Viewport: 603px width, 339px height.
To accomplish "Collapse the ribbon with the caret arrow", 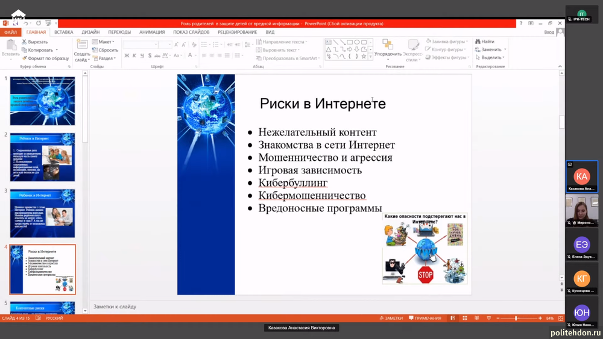I will (560, 66).
